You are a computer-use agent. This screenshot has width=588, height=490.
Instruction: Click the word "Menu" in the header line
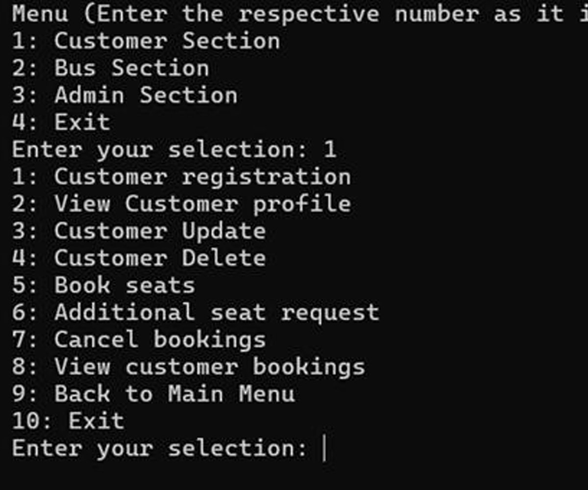click(x=40, y=14)
